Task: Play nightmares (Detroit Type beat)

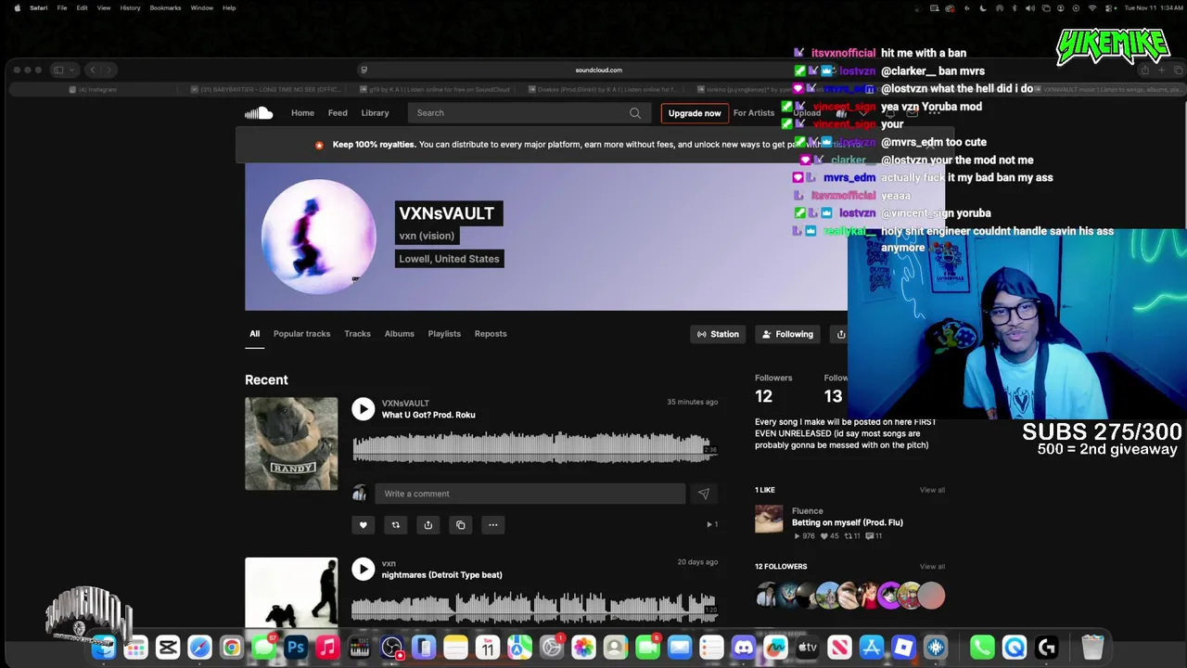Action: pos(363,569)
